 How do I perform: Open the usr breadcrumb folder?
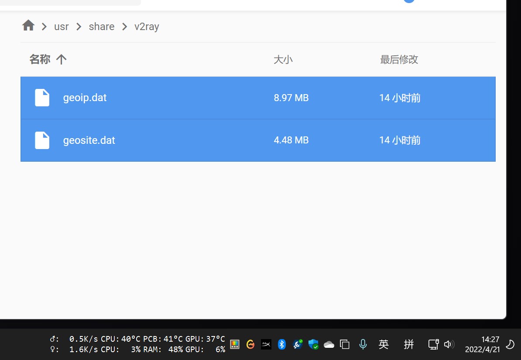click(x=62, y=27)
